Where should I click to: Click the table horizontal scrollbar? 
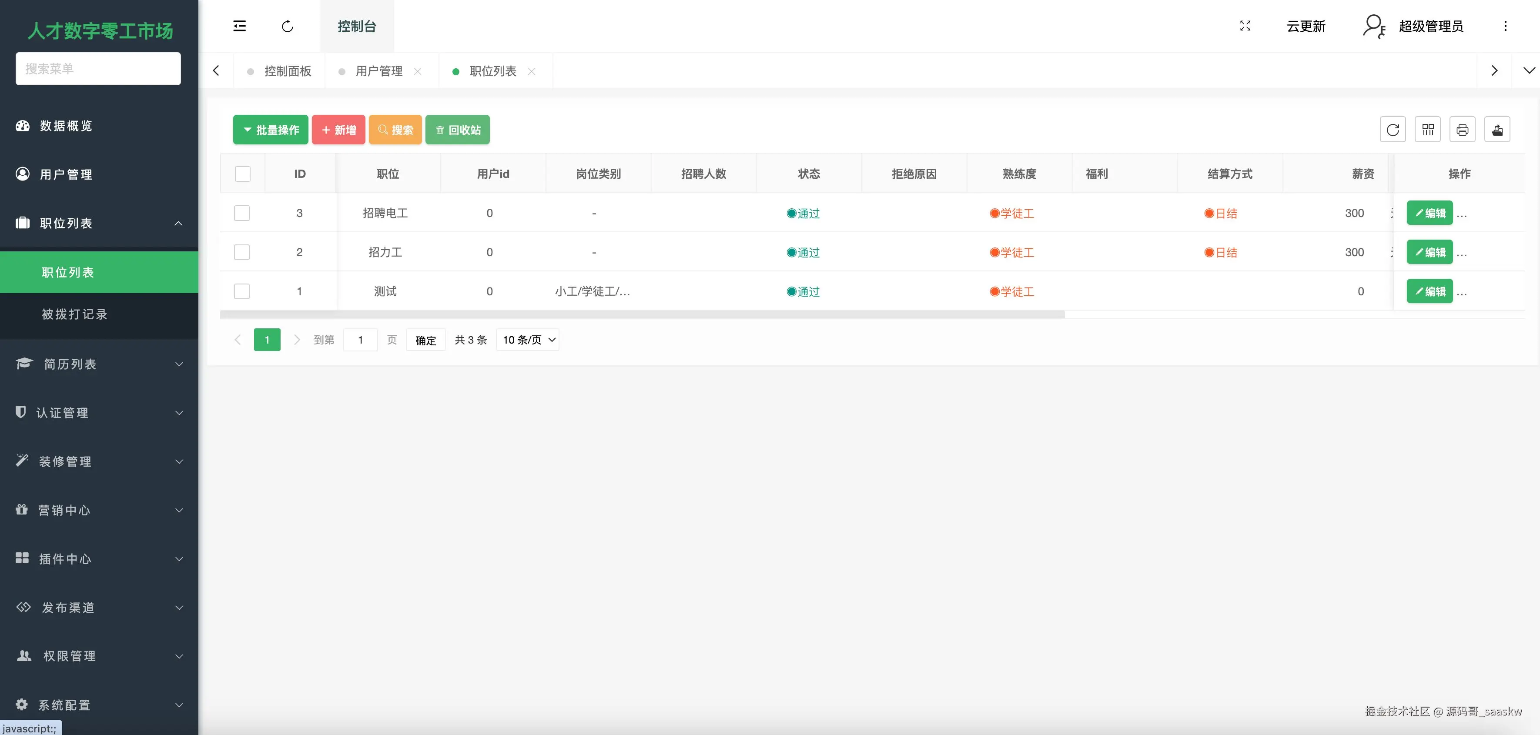[642, 314]
